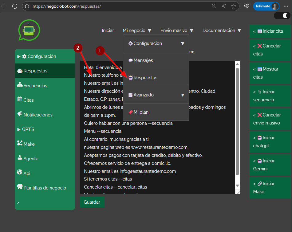Open read aloud icon in address bar

[x=224, y=6]
